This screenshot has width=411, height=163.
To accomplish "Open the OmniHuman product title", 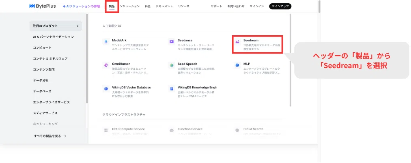I will (x=121, y=64).
